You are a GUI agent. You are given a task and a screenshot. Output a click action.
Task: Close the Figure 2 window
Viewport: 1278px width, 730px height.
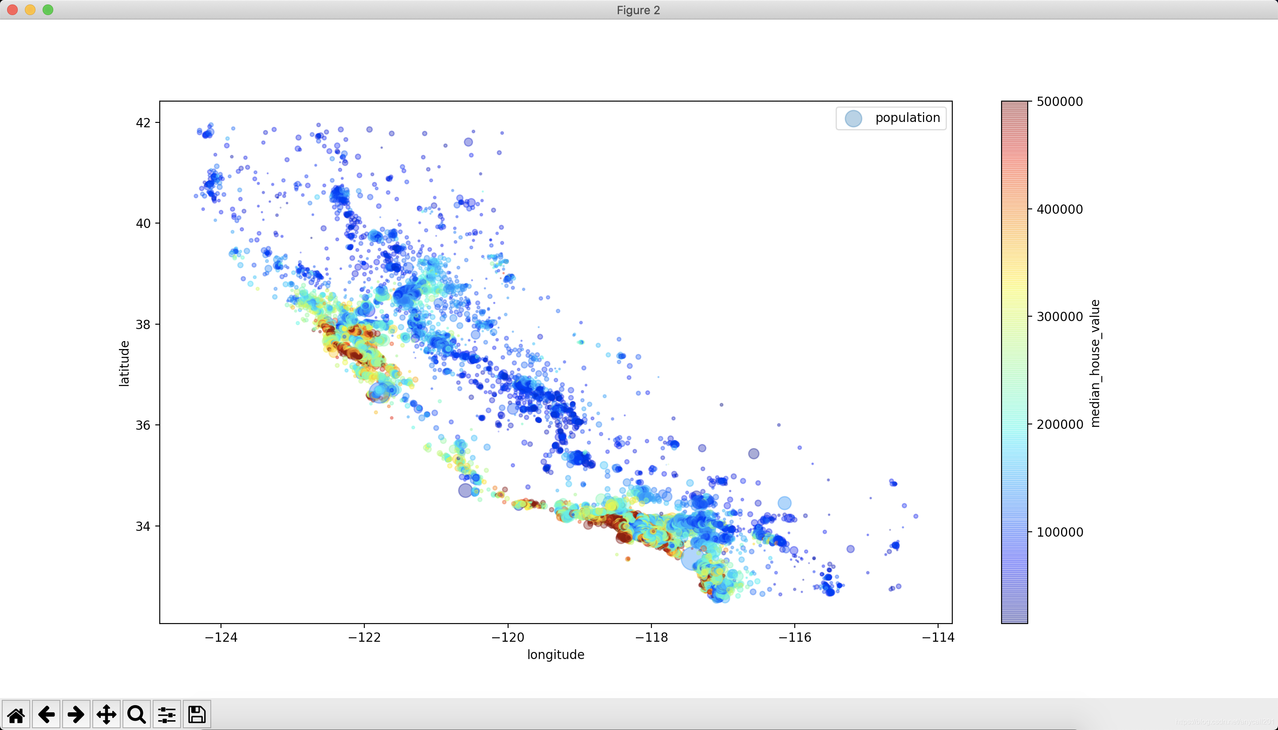pos(12,10)
